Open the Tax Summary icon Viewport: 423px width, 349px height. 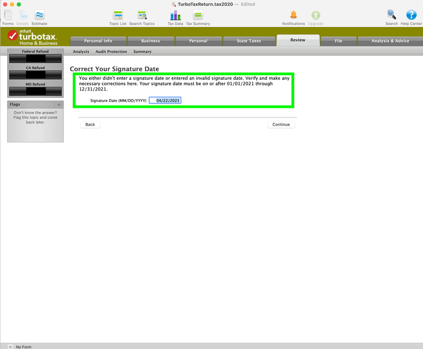(198, 15)
